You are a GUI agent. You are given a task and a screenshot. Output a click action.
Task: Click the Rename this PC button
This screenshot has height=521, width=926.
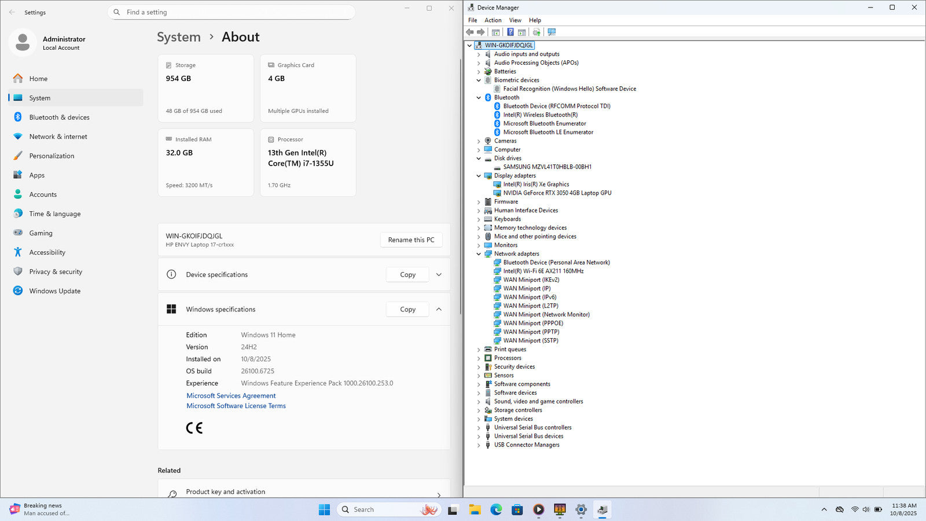[x=411, y=240]
